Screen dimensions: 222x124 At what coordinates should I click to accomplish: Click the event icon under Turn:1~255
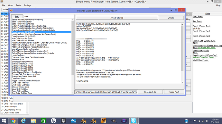tap(194, 43)
